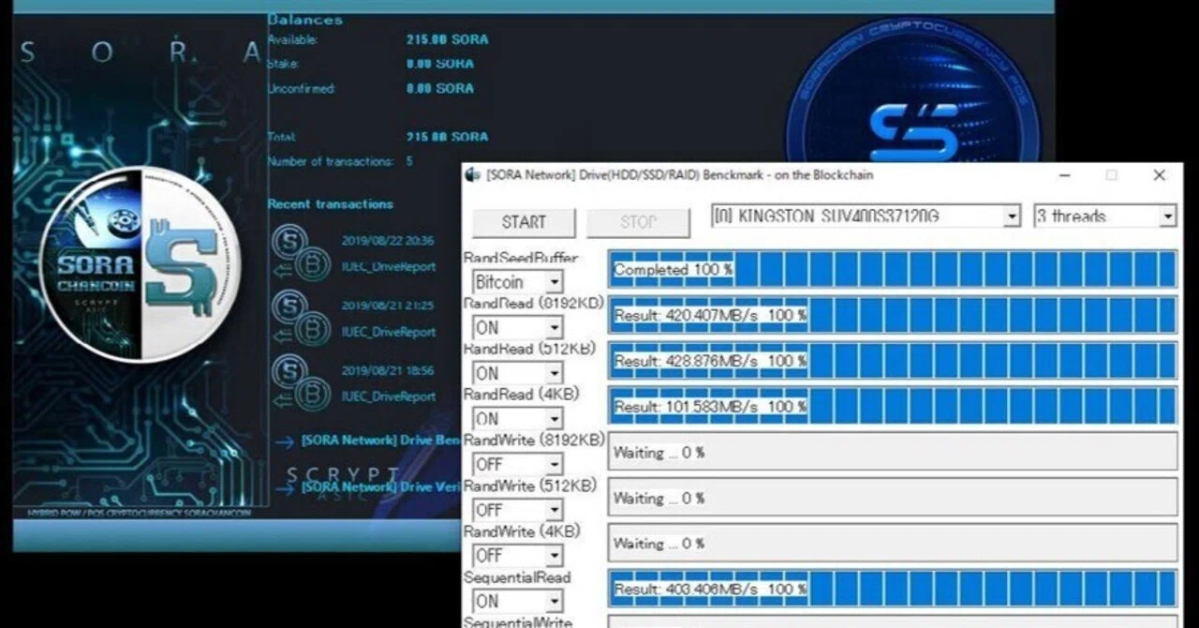This screenshot has width=1199, height=628.
Task: Click the 2019/08/22 20:36 transaction icon
Action: point(299,254)
